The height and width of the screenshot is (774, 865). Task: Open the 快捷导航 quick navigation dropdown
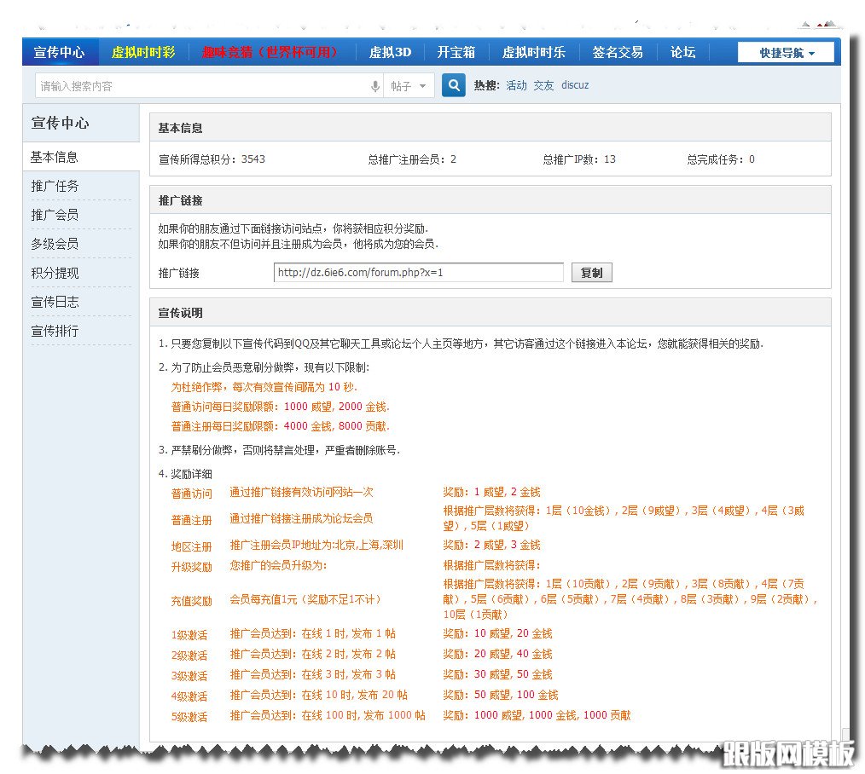coord(785,52)
